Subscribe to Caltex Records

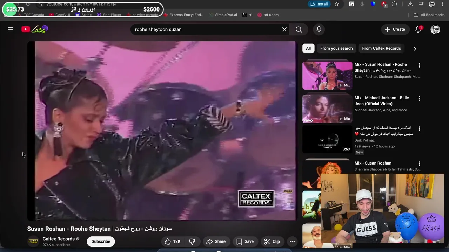[101, 241]
